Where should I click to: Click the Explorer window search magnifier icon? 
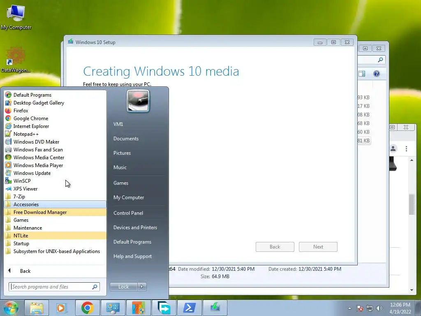pyautogui.click(x=380, y=60)
